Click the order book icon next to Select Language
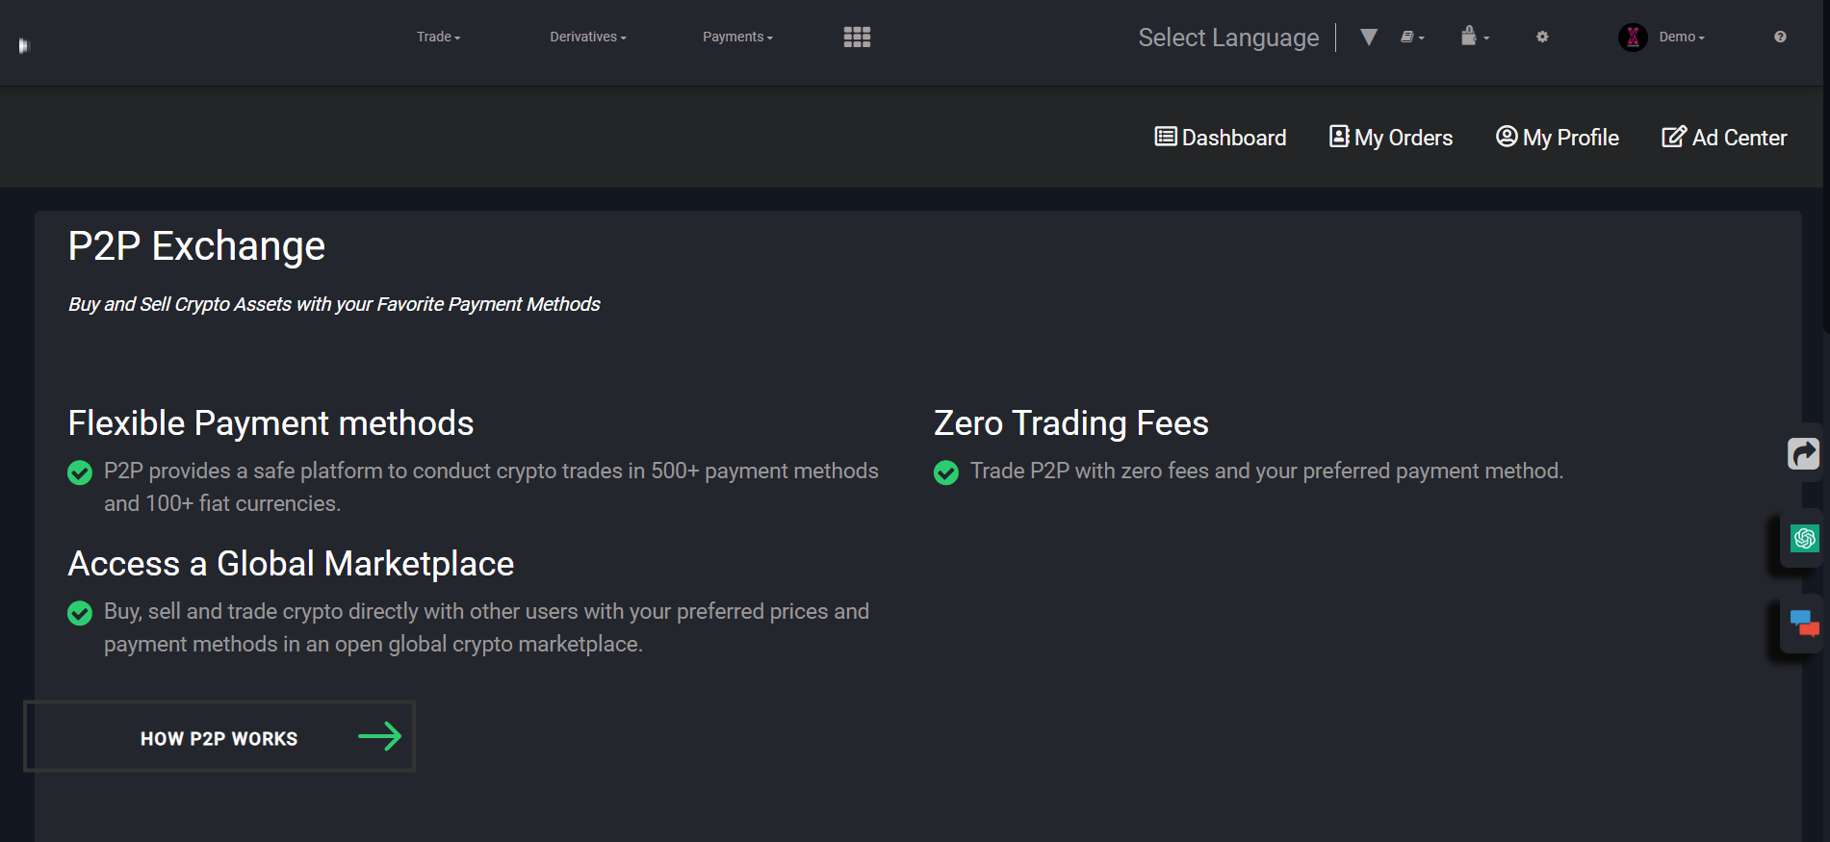The height and width of the screenshot is (842, 1830). pyautogui.click(x=1408, y=37)
